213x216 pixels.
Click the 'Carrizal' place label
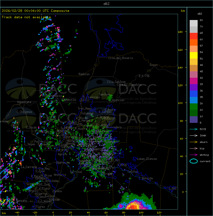(76, 172)
